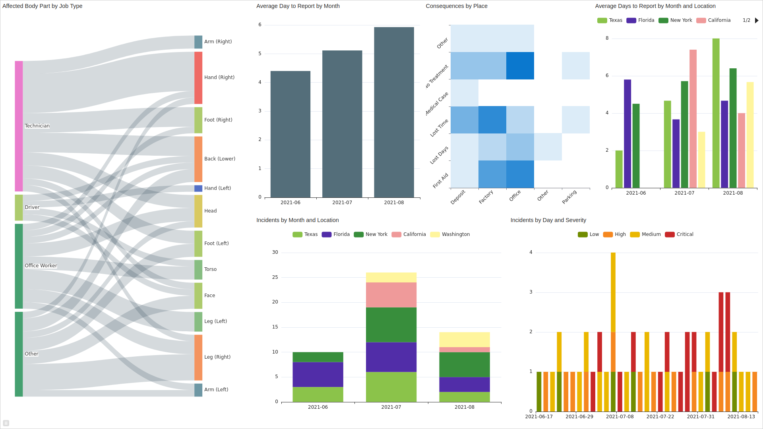This screenshot has width=763, height=429.
Task: Select the Florida legend icon in Average Days chart
Action: pos(631,20)
